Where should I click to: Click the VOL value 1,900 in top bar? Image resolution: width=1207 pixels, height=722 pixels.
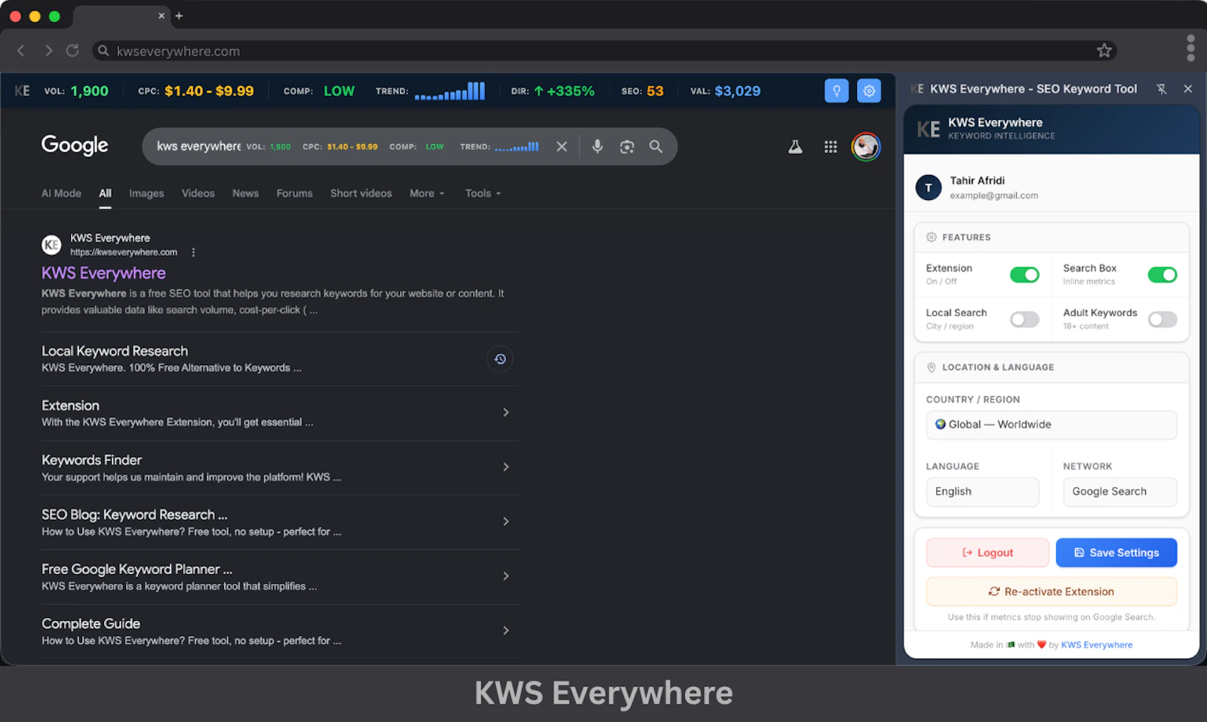click(x=90, y=91)
